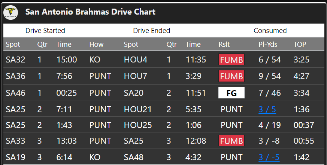Select the SA19 starting spot cell
This screenshot has height=165, width=327.
point(16,157)
